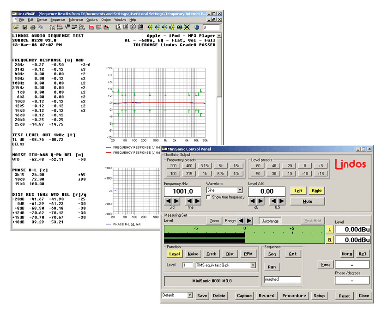The height and width of the screenshot is (315, 387).
Task: Click the black X toolbar icon
Action: point(187,28)
